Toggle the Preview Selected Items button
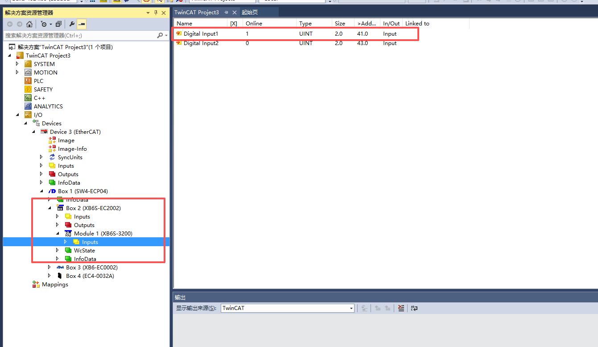The width and height of the screenshot is (598, 347). tap(82, 24)
